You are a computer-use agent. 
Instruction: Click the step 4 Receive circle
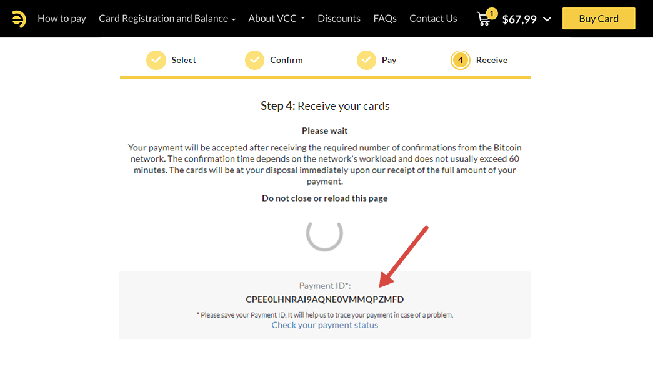click(x=461, y=60)
